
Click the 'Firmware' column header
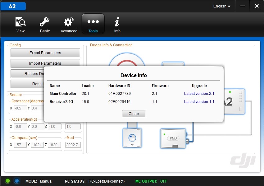pyautogui.click(x=160, y=86)
